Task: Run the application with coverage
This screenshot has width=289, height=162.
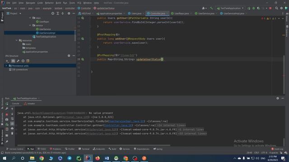Action: coord(258,8)
